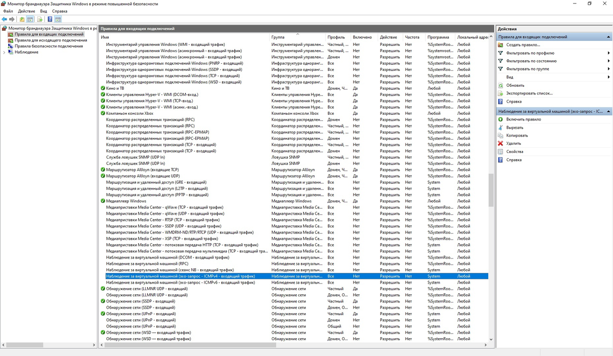Select row Медиаприставки Media Center - потоковая передача HTTP
Viewport: 613px width, 356px height.
(293, 244)
